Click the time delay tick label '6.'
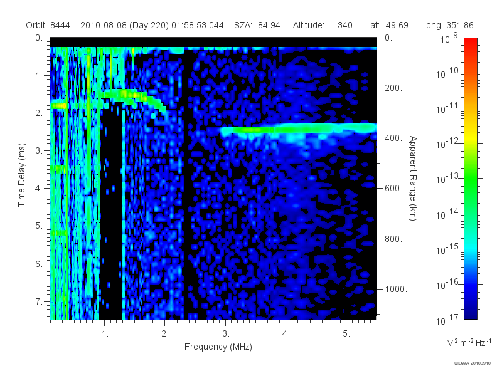 39,264
